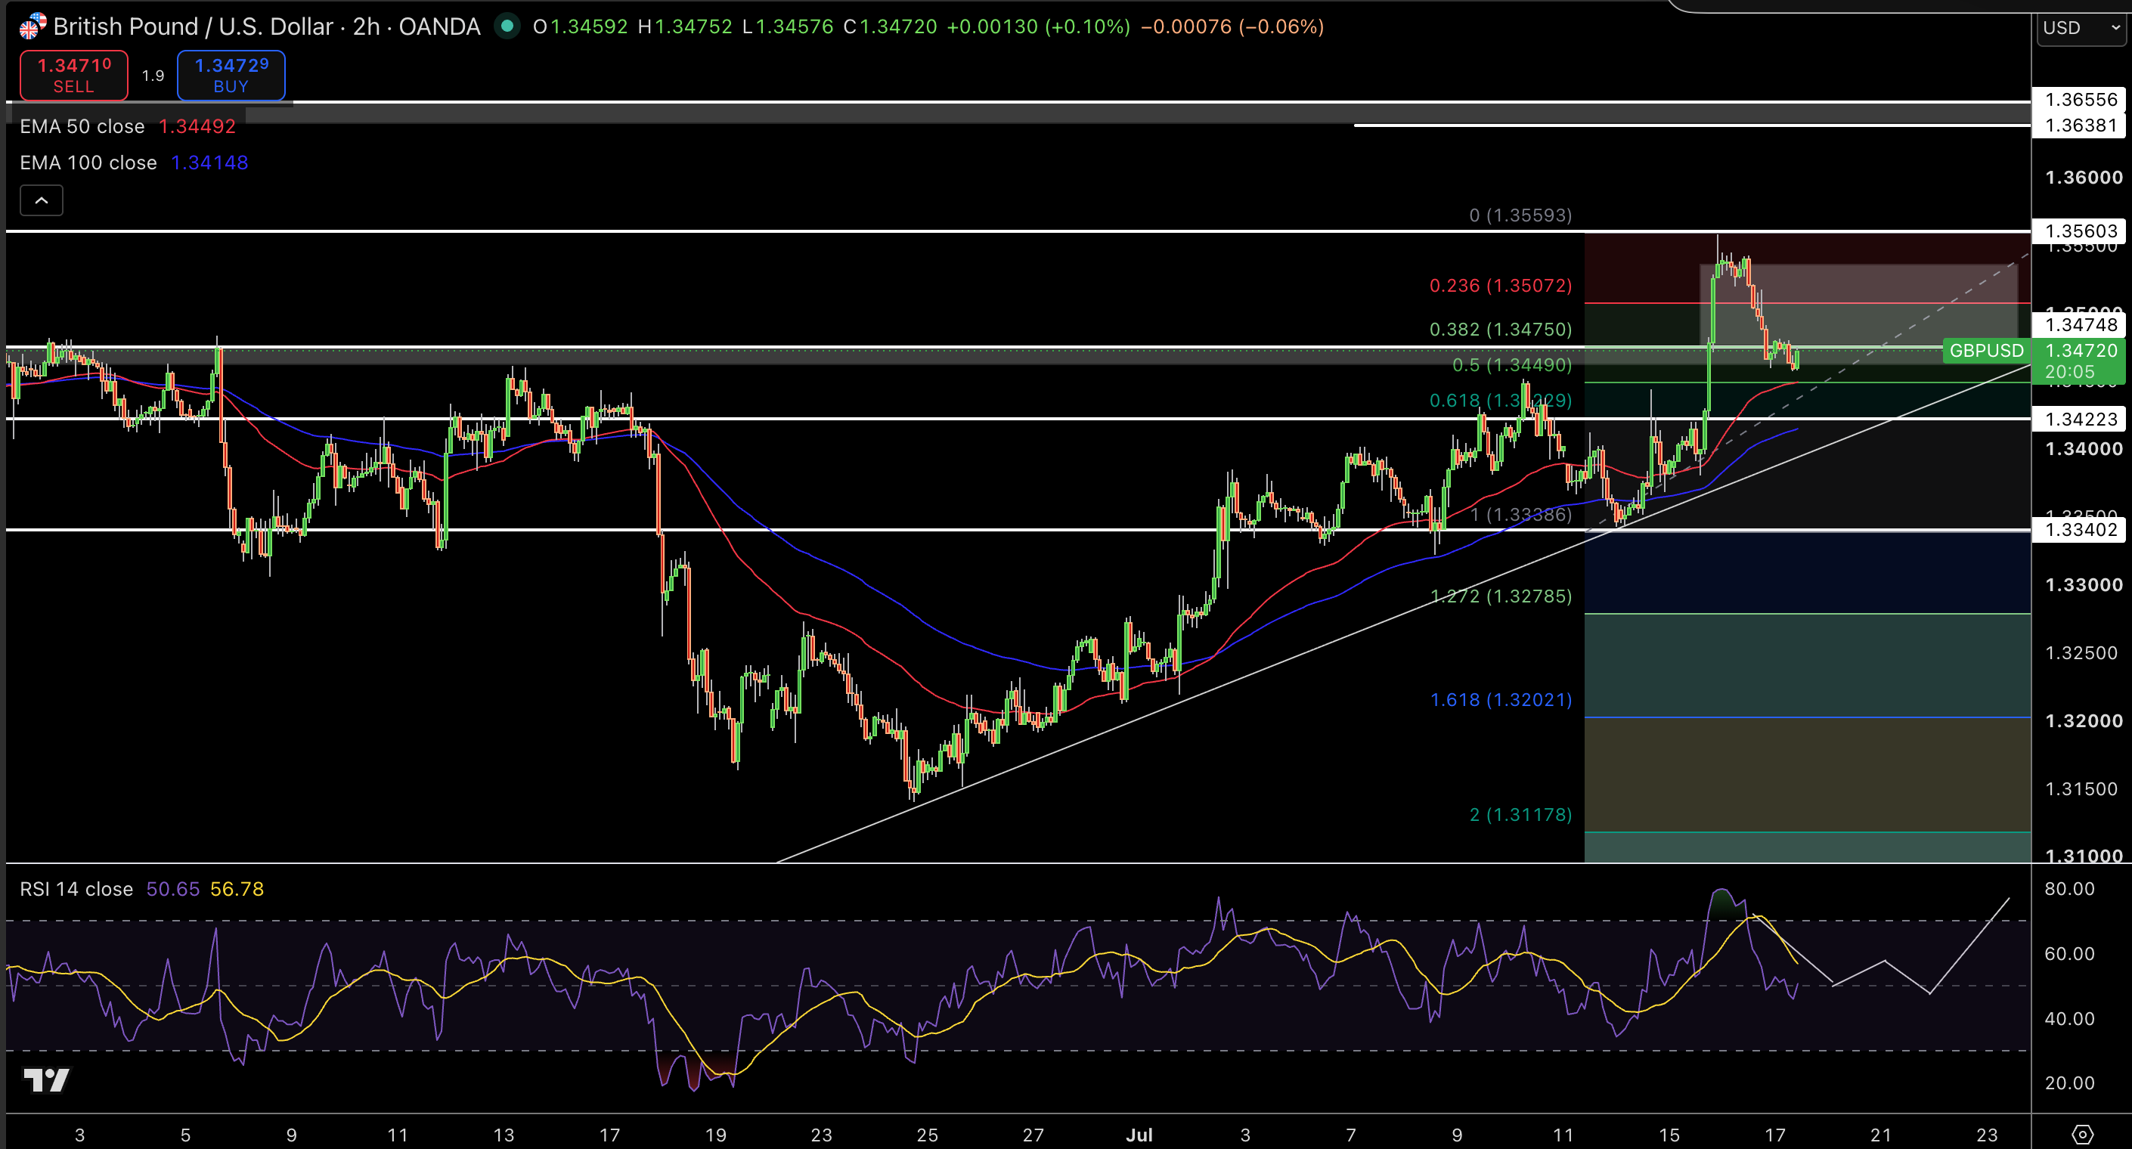Click the EMA 50 value 1.34492

pos(197,127)
